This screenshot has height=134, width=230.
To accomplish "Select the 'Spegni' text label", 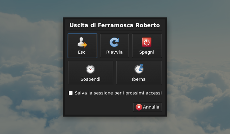I will (x=147, y=52).
